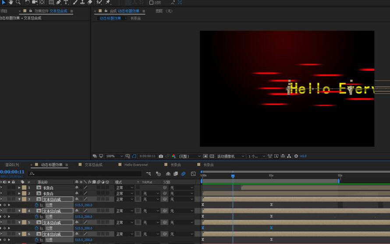Image resolution: width=390 pixels, height=244 pixels.
Task: Open the 渲染队列 render queue tab
Action: [12, 165]
